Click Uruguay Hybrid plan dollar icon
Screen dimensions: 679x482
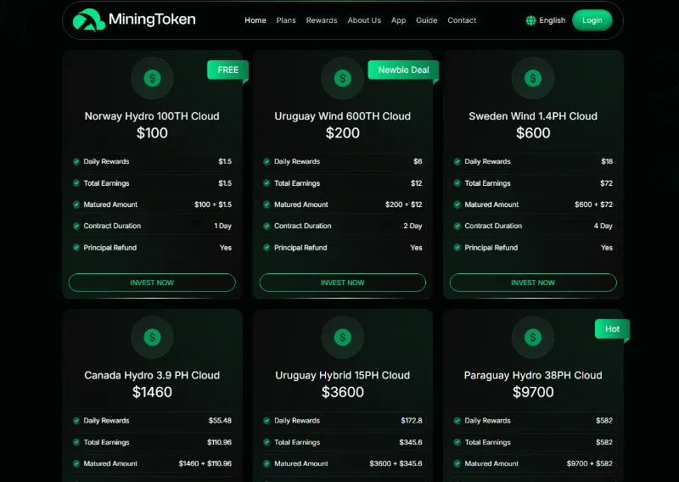coord(342,338)
